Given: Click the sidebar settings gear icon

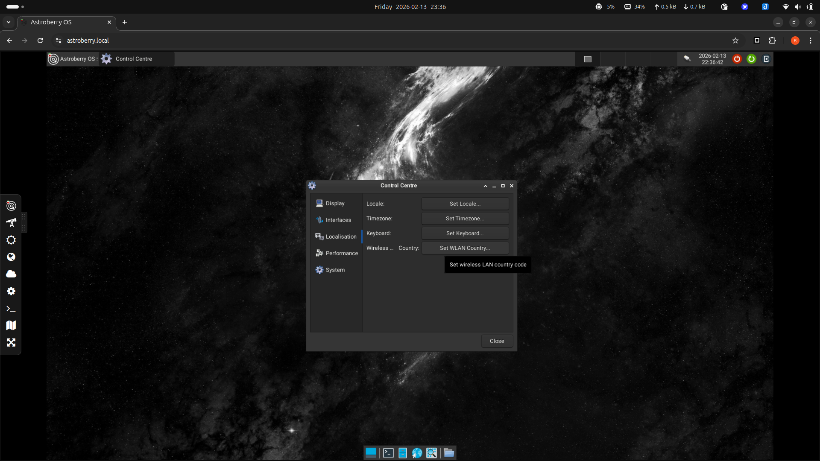Looking at the screenshot, I should (11, 291).
